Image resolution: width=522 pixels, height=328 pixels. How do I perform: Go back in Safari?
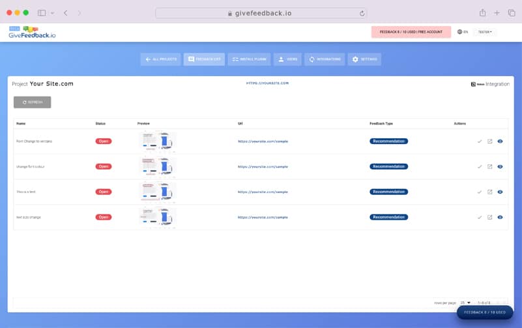click(66, 13)
